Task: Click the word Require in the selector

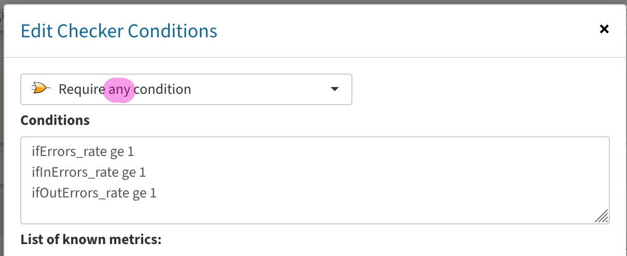Action: tap(82, 89)
